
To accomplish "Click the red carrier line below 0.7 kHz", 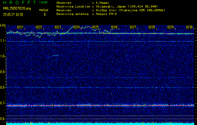I will [x=100, y=105].
